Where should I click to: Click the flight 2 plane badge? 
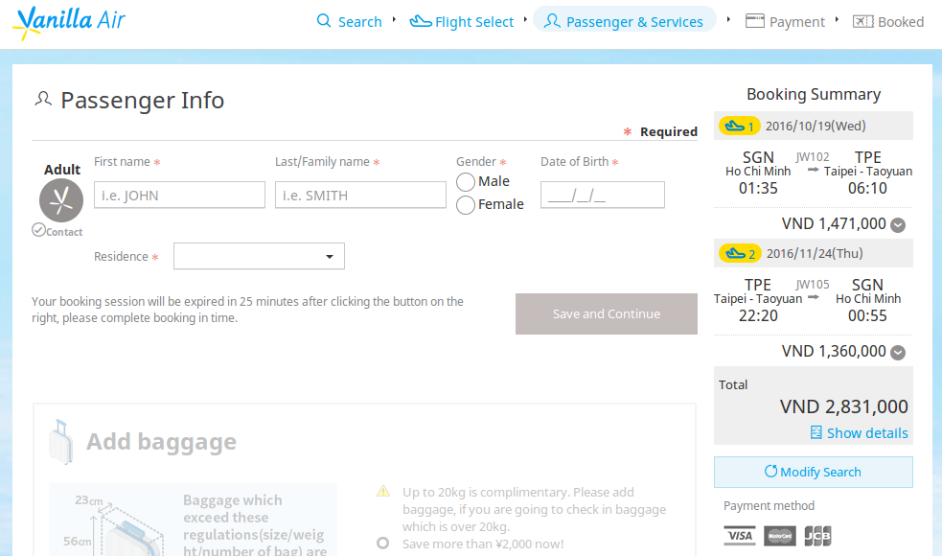740,253
